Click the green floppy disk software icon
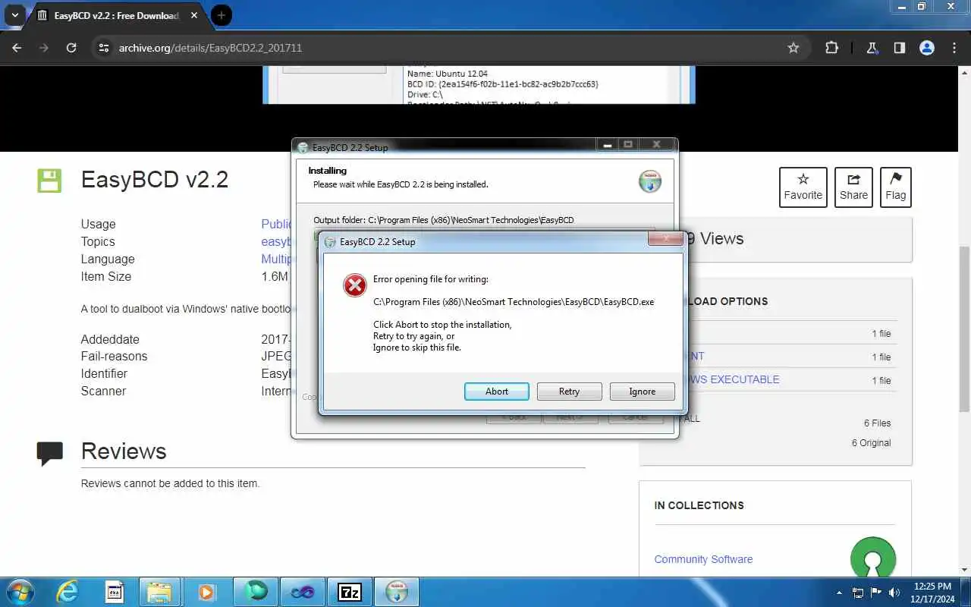This screenshot has height=607, width=971. tap(49, 181)
